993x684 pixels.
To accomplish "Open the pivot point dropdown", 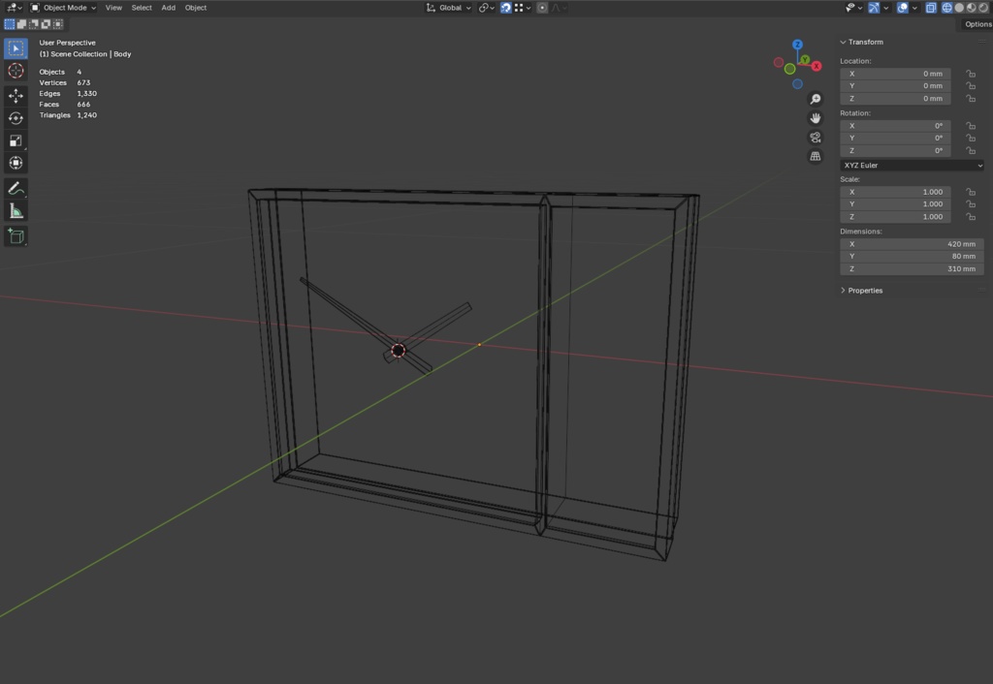I will pos(487,8).
